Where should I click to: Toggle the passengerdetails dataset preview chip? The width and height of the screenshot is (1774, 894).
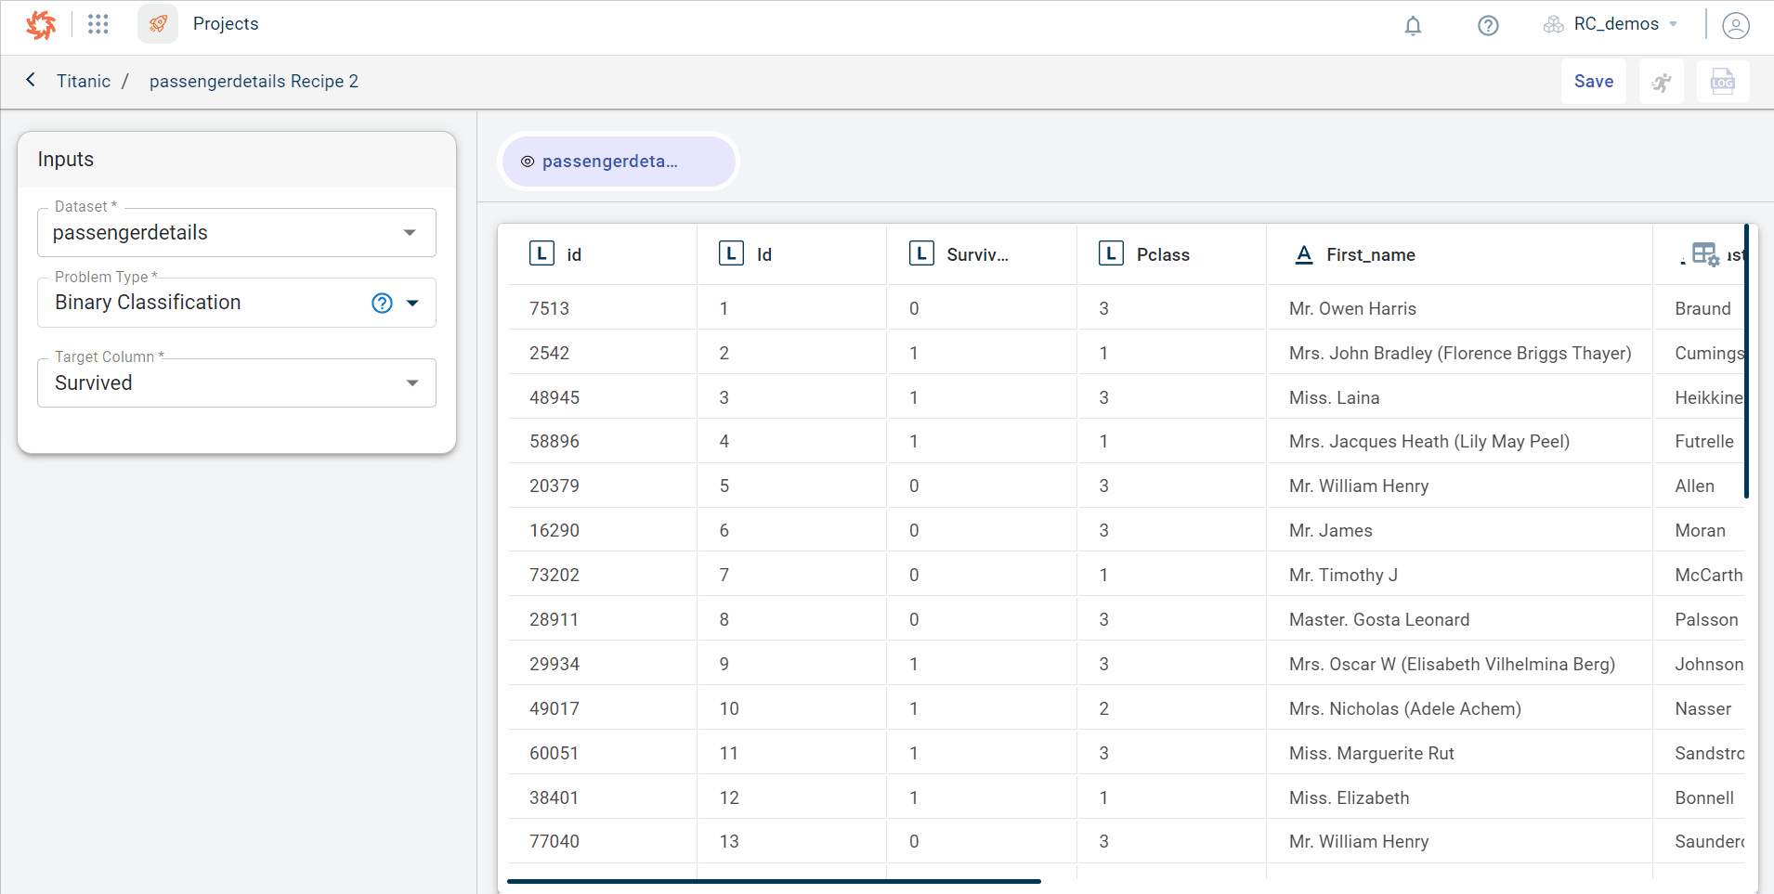(618, 162)
